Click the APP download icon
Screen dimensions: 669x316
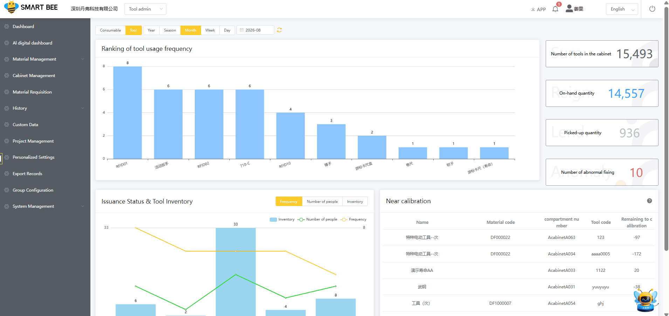(x=533, y=9)
